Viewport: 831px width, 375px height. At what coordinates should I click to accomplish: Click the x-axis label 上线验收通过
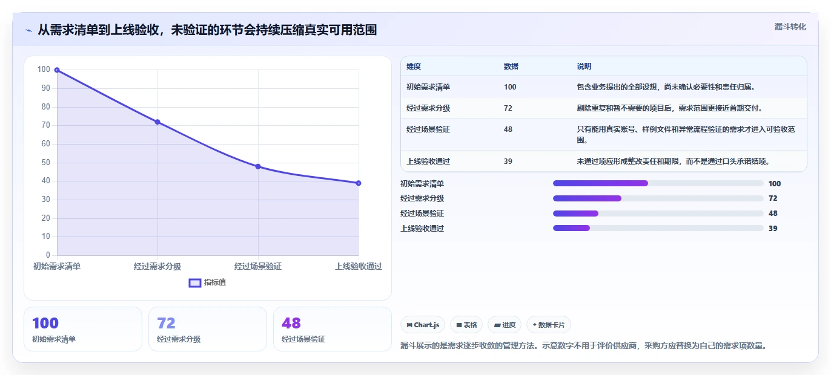[x=359, y=266]
